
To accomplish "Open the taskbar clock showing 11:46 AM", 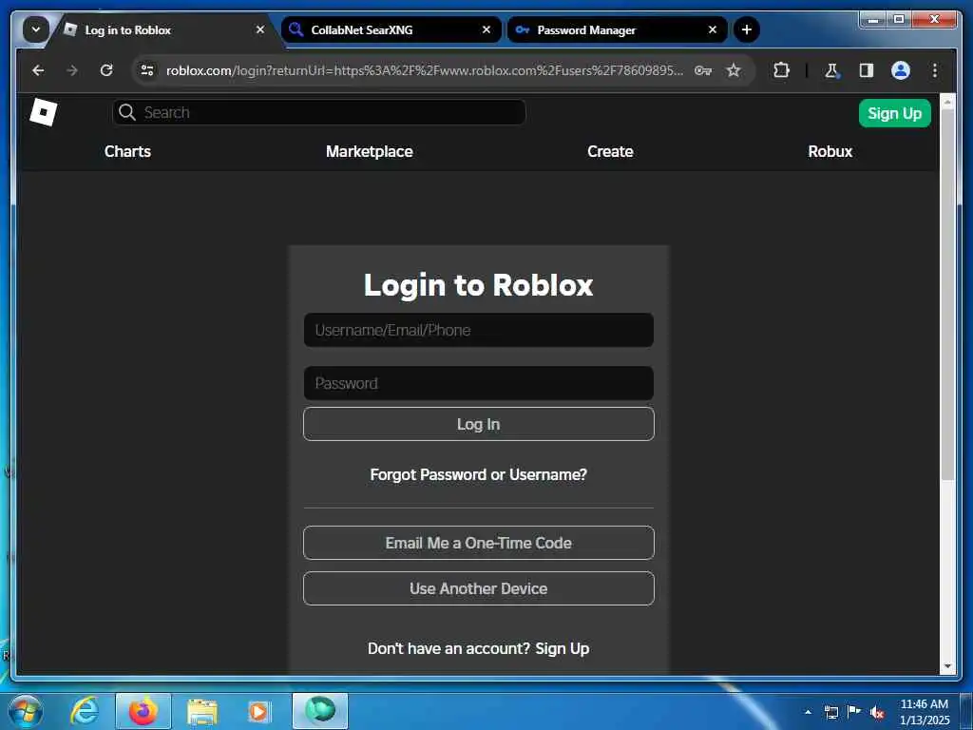I will coord(924,712).
